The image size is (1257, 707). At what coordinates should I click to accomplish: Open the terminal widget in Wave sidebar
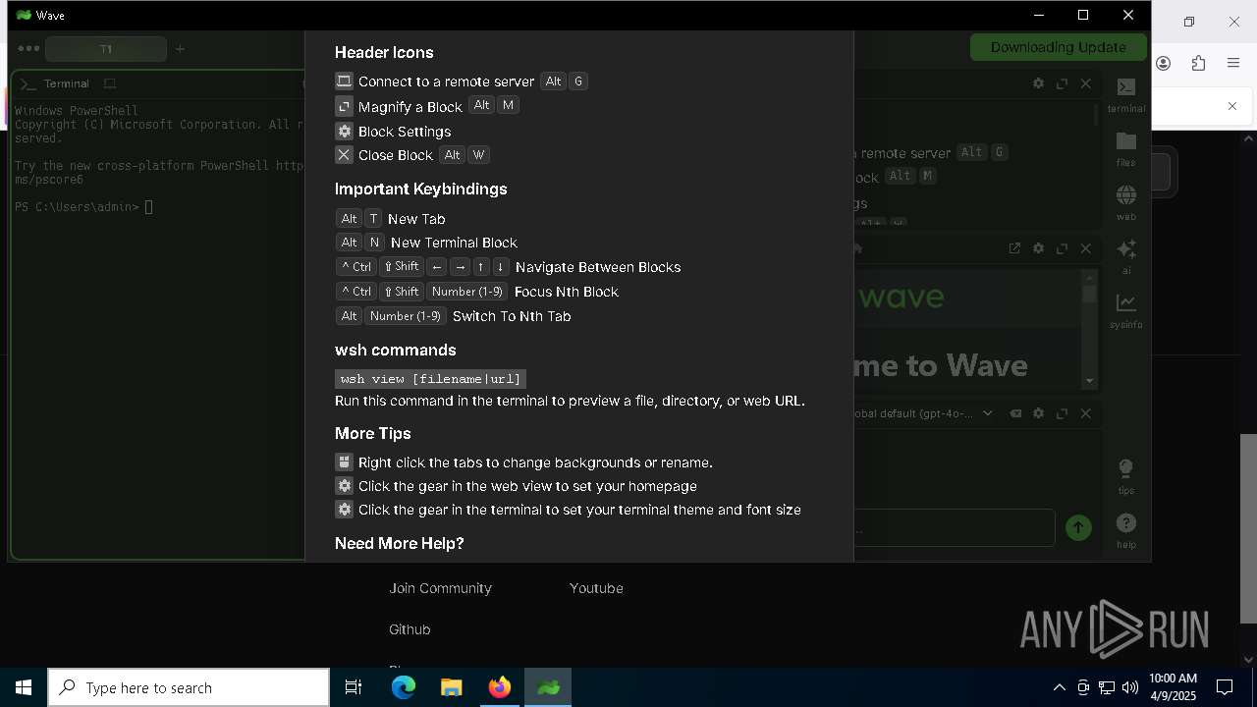click(1126, 95)
